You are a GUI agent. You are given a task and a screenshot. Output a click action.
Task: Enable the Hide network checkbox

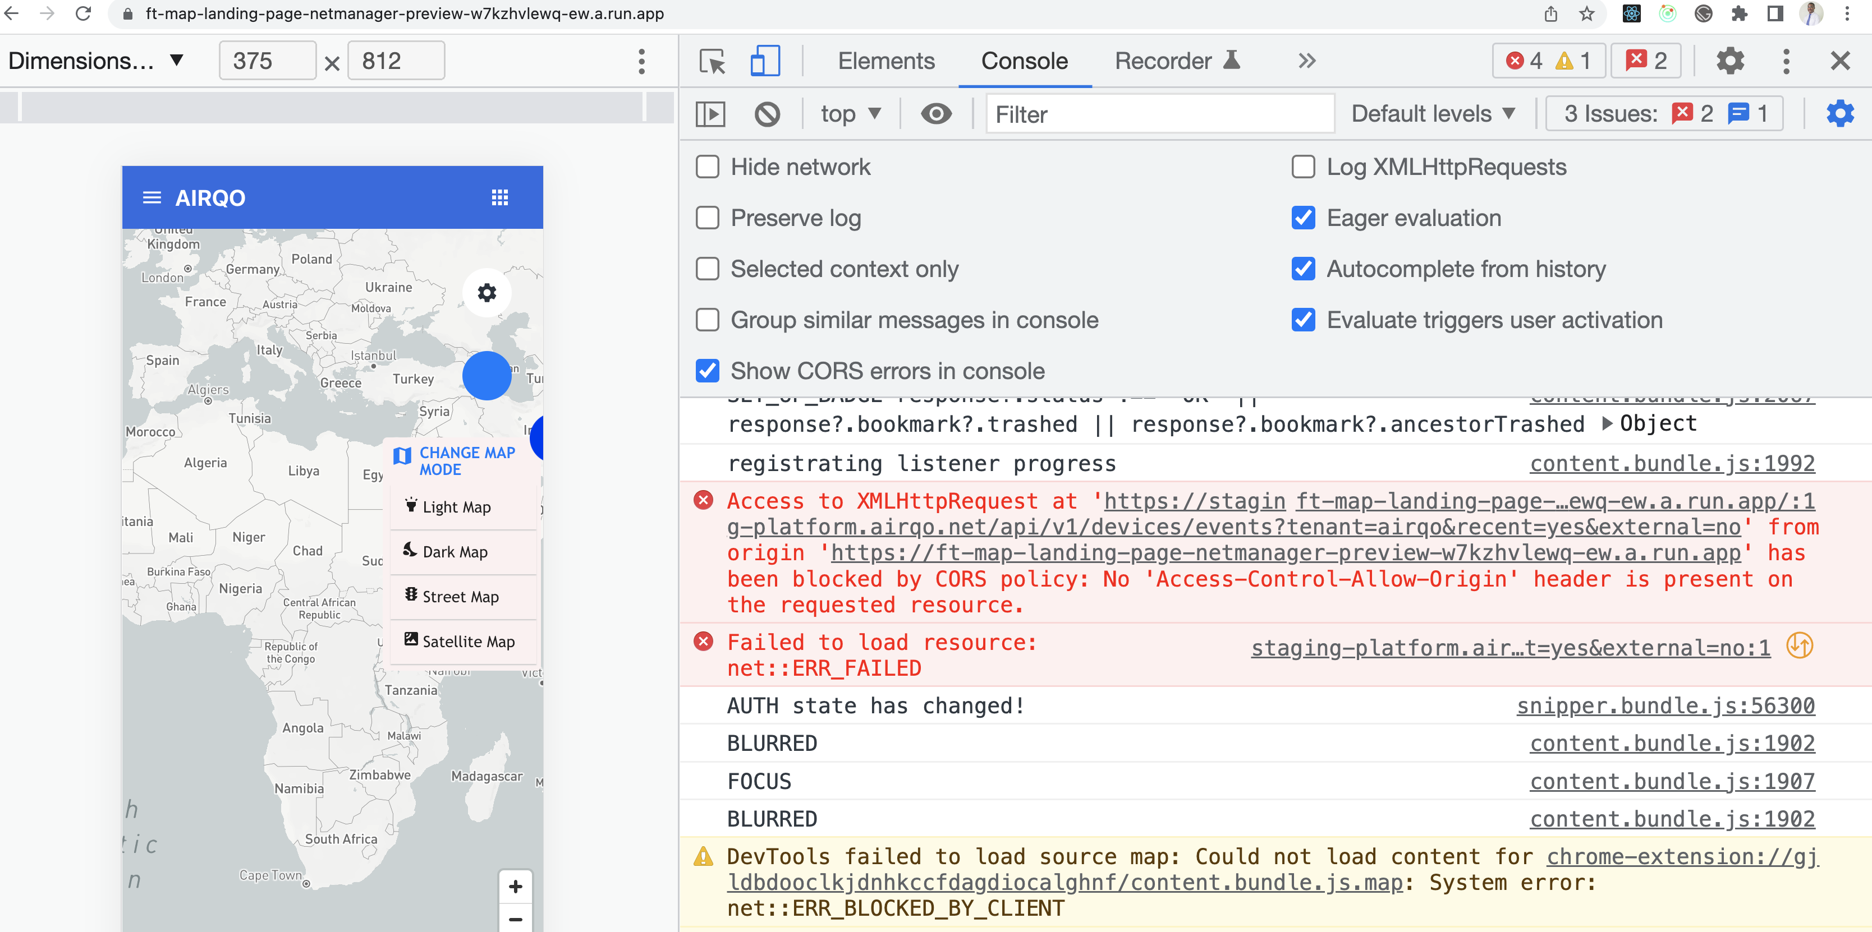click(x=706, y=167)
